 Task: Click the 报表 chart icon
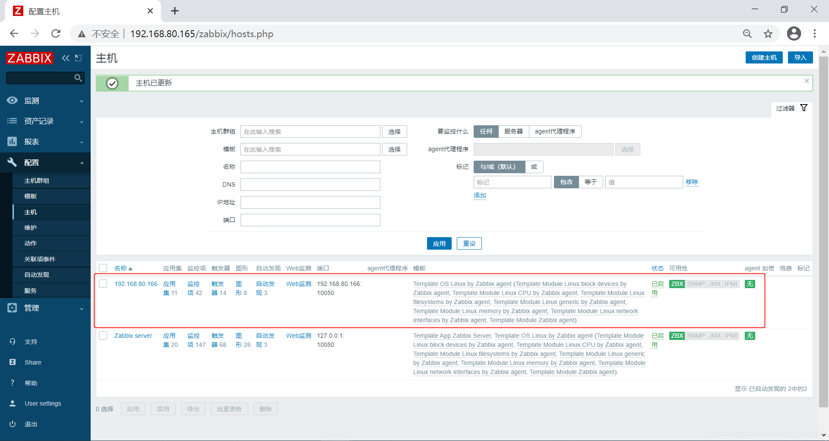point(12,141)
